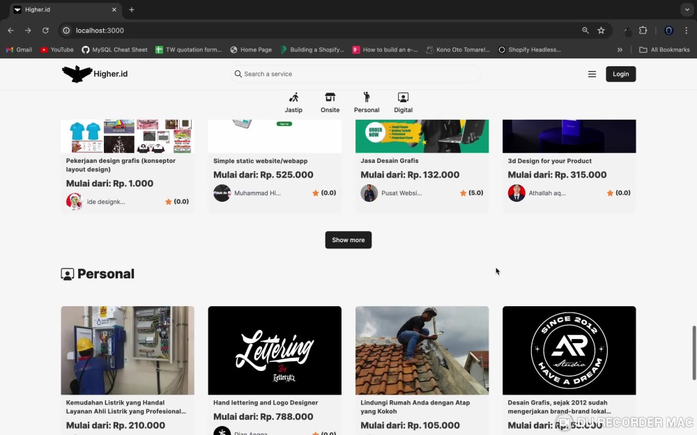Click Muhammad Hi seller avatar

pyautogui.click(x=222, y=193)
